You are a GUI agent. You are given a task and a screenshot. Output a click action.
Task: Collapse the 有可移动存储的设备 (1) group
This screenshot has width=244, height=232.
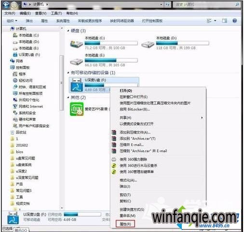pos(68,73)
